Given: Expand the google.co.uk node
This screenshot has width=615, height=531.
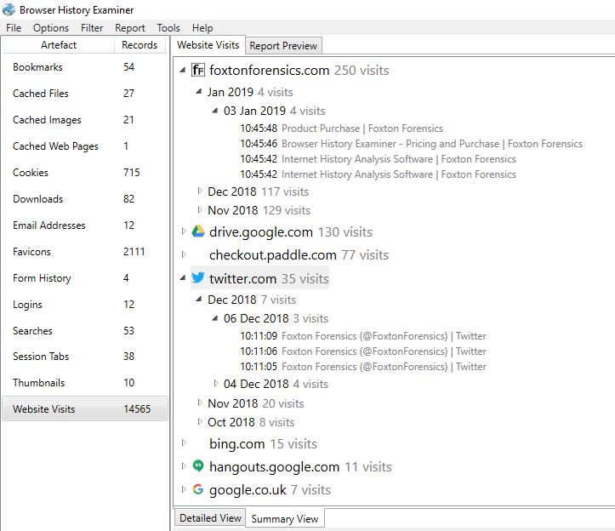Looking at the screenshot, I should click(x=183, y=489).
